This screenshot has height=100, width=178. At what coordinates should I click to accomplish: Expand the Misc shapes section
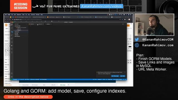(x=6, y=62)
